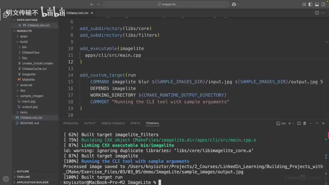Split the editor to the right
Viewport: 329px width, 185px height.
point(317,13)
